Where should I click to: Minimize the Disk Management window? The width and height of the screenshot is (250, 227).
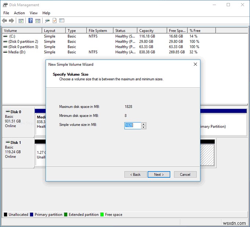click(x=214, y=5)
